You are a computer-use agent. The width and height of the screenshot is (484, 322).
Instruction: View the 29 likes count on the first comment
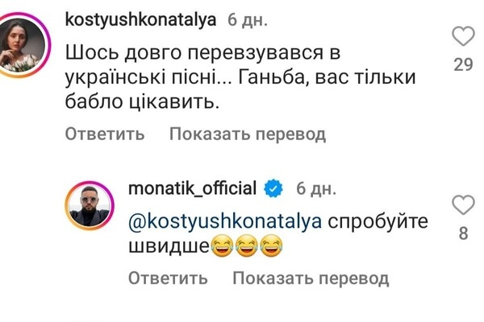(x=462, y=65)
